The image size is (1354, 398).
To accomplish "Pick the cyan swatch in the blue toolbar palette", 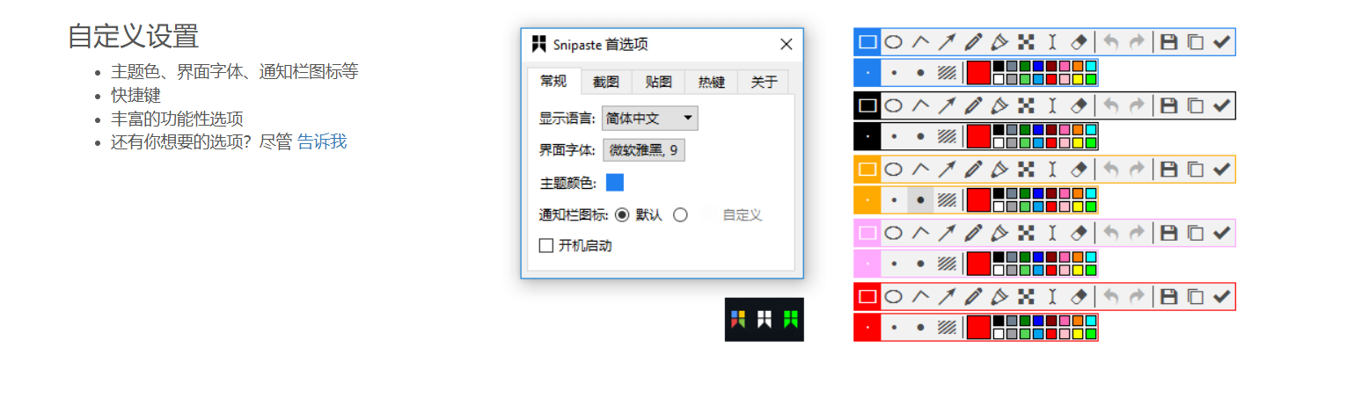I will [1091, 66].
